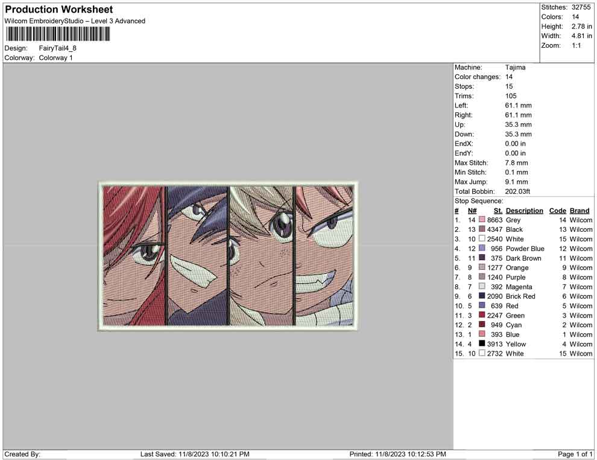
Task: Click the Wilcom brand in Grey row
Action: (x=581, y=220)
